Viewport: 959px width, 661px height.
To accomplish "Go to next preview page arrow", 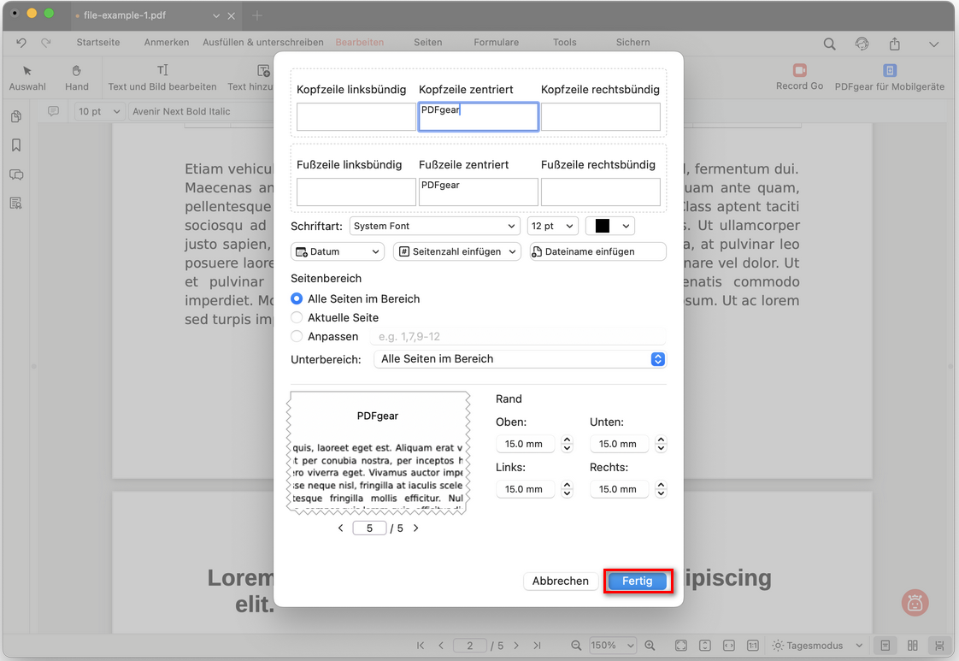I will (x=416, y=528).
